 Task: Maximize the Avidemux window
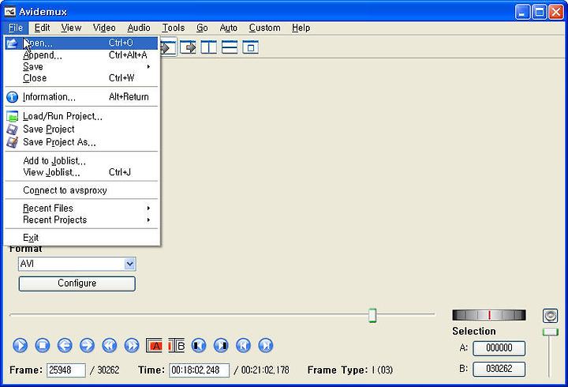[x=539, y=12]
